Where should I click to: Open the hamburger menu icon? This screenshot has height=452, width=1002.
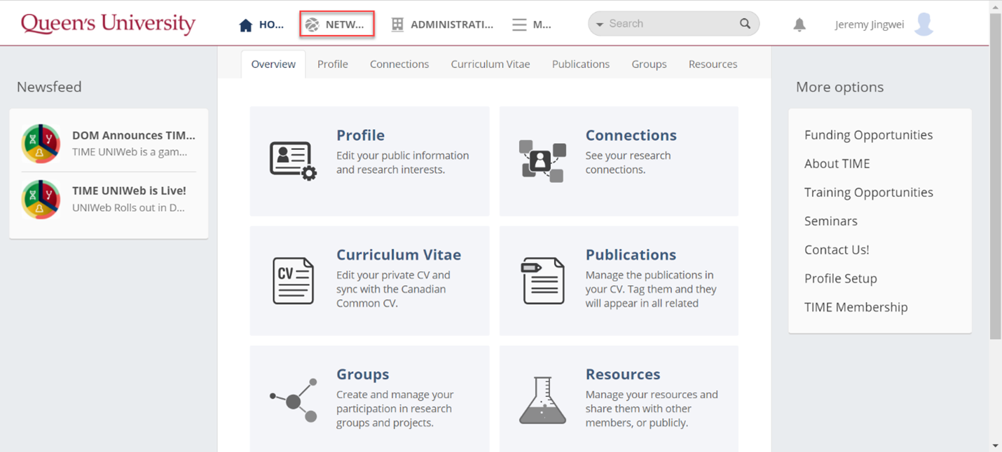519,25
